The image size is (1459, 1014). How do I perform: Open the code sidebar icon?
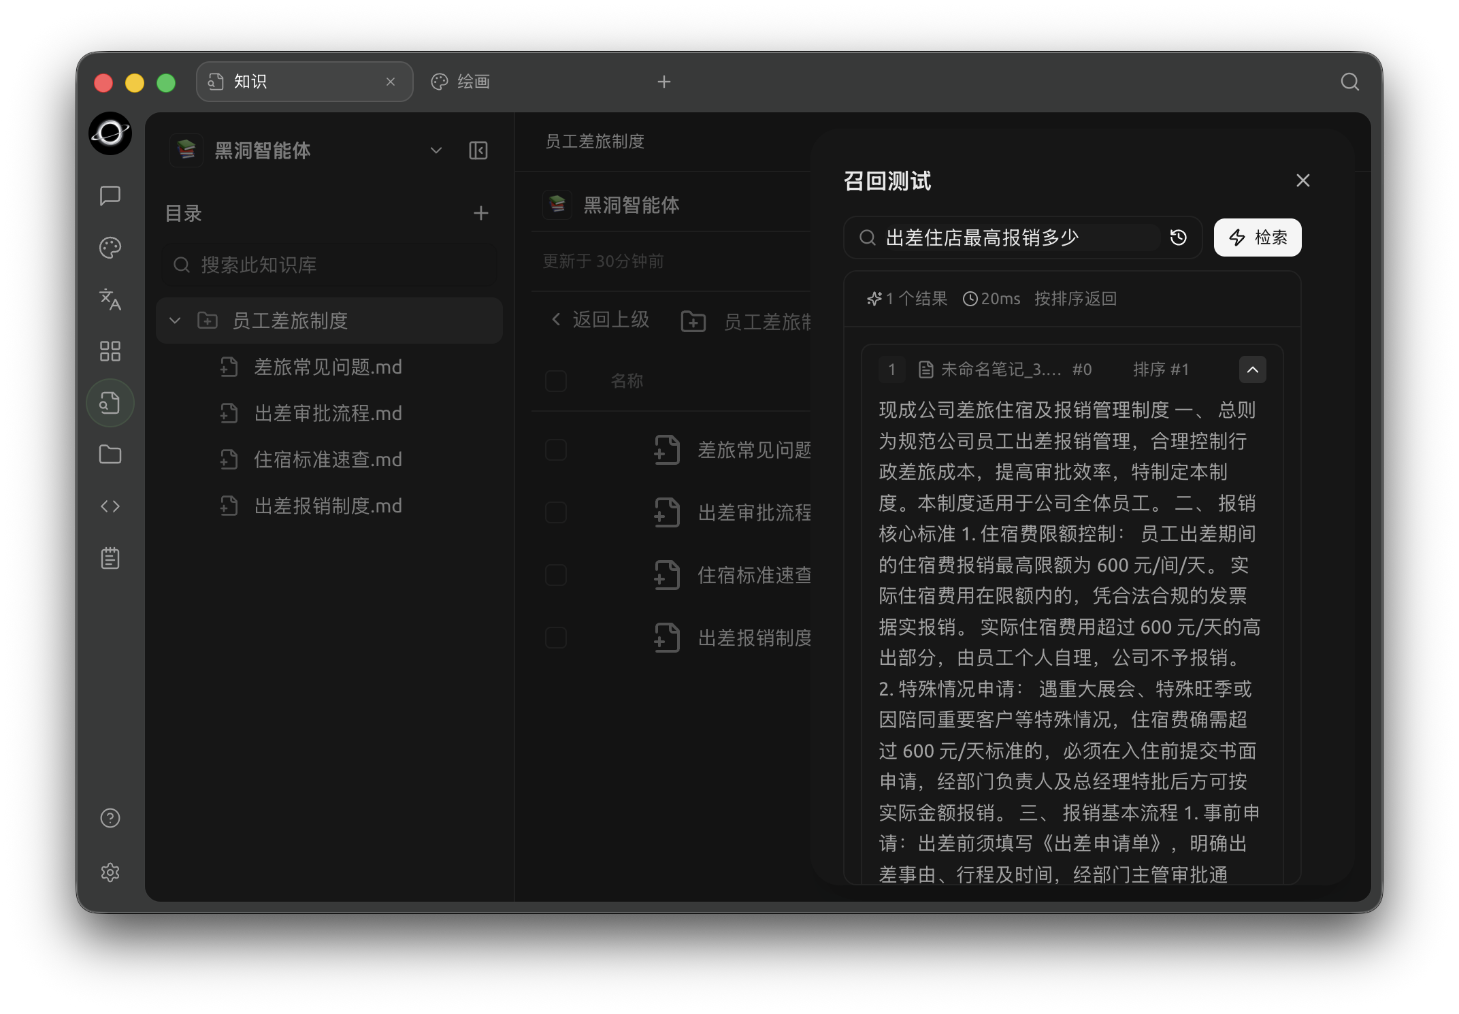110,506
